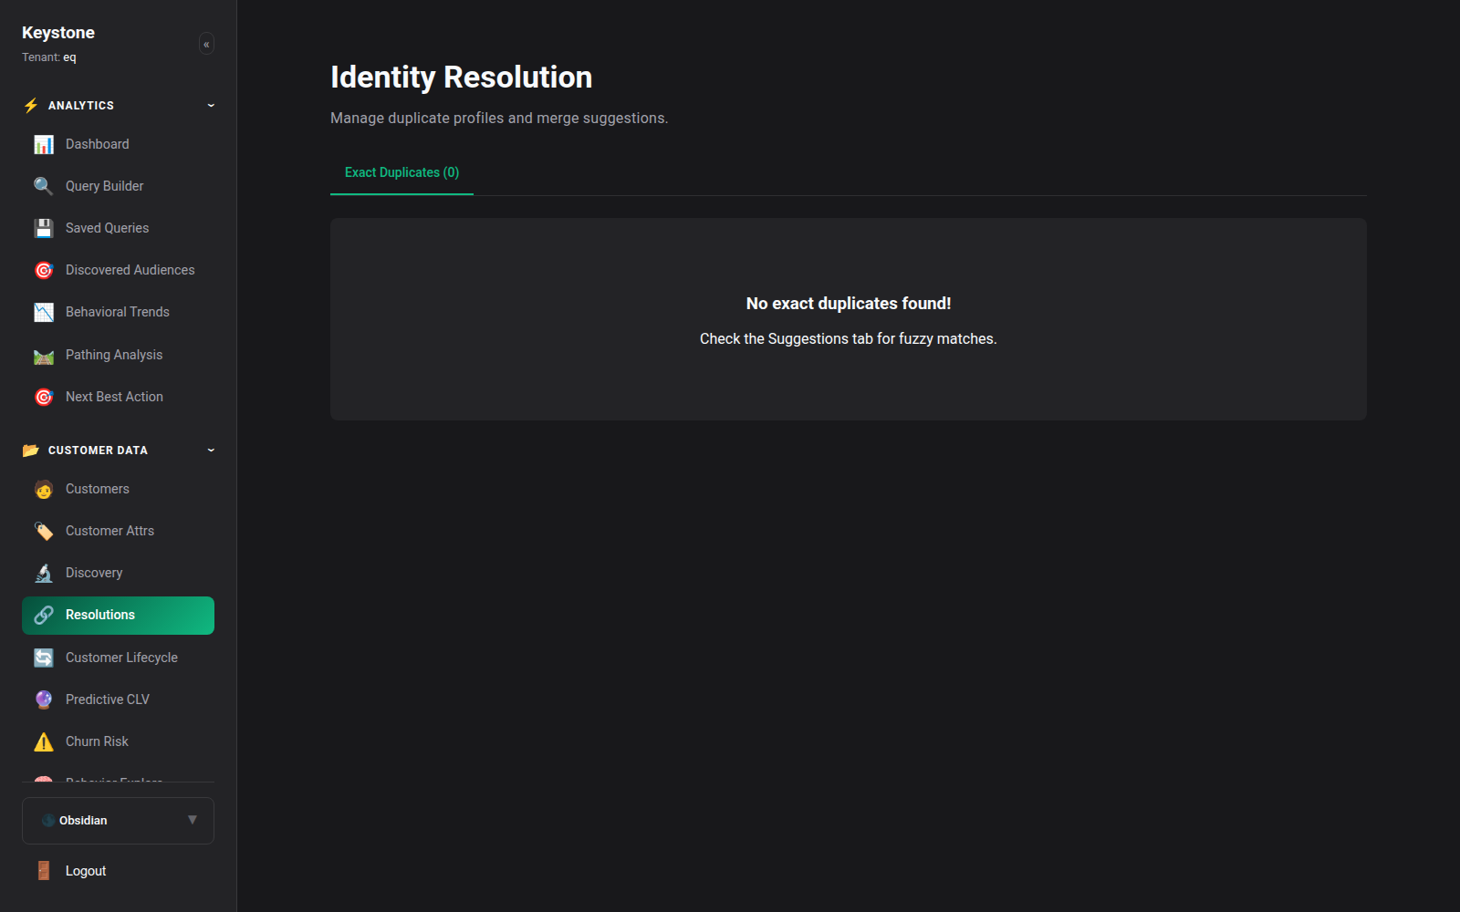Open Behavioral Trends
1460x912 pixels.
118,312
